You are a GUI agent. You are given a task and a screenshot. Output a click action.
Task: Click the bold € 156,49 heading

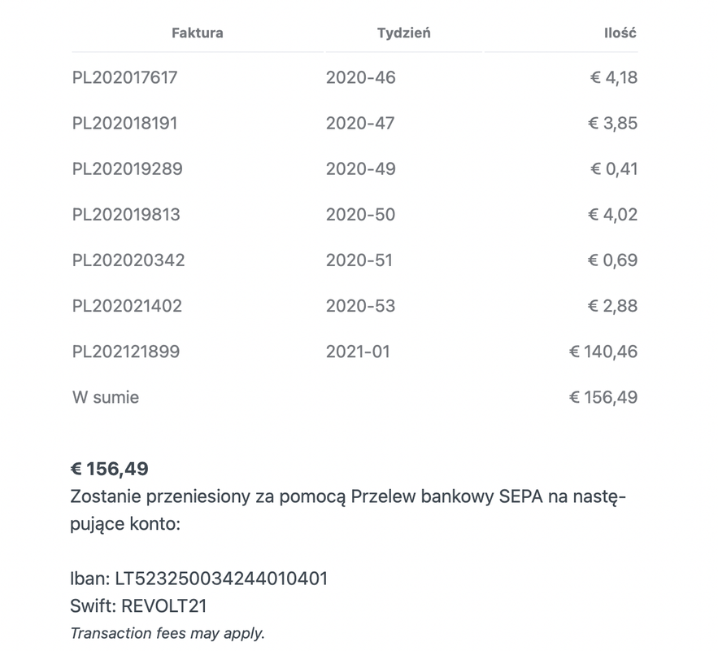110,469
